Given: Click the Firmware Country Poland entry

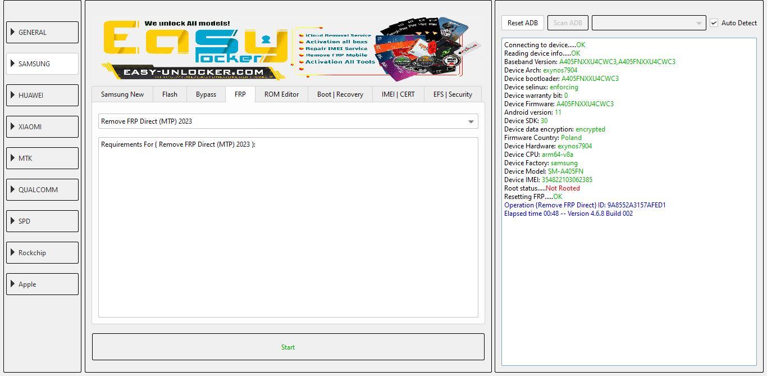Looking at the screenshot, I should point(543,138).
